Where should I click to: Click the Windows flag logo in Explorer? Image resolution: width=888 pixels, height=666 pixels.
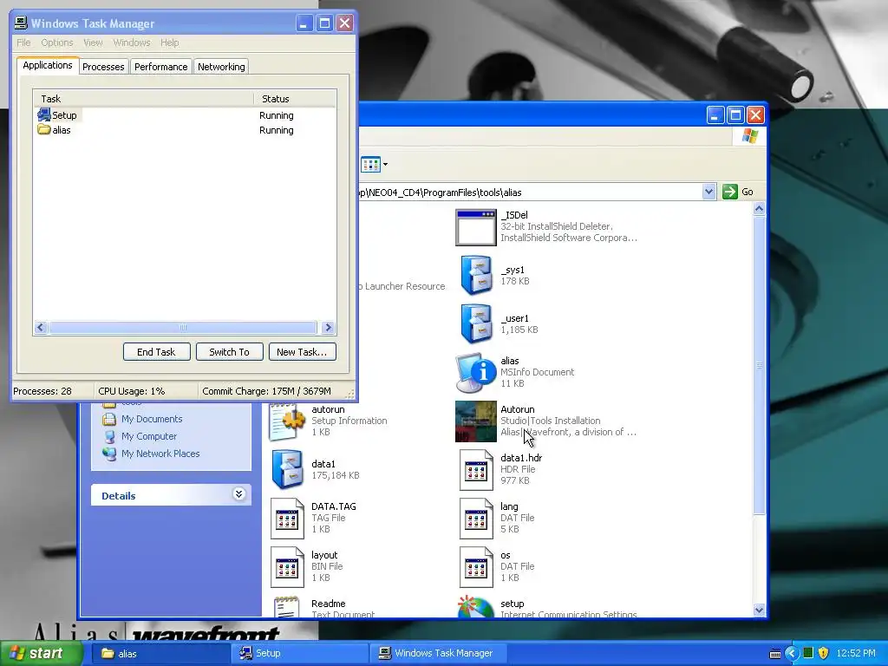click(750, 136)
